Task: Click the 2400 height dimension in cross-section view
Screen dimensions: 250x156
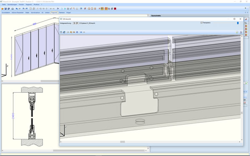Action: [x=13, y=116]
